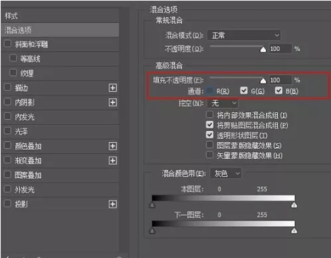Enable the 外发光 checkbox
Viewport: 331px width, 258px height.
[x=7, y=189]
